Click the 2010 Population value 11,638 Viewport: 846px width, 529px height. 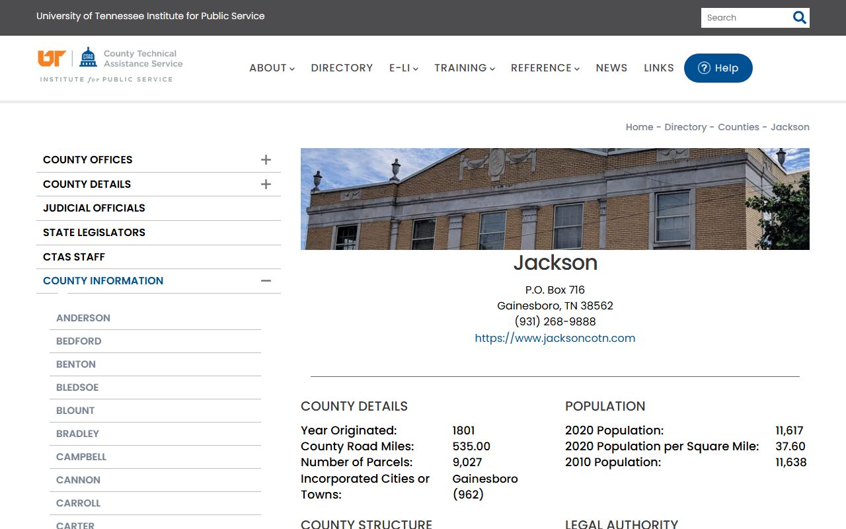(791, 462)
